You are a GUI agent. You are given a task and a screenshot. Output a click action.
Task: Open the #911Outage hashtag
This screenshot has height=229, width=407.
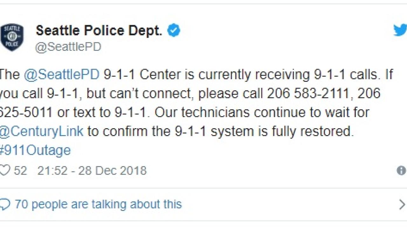coord(35,150)
